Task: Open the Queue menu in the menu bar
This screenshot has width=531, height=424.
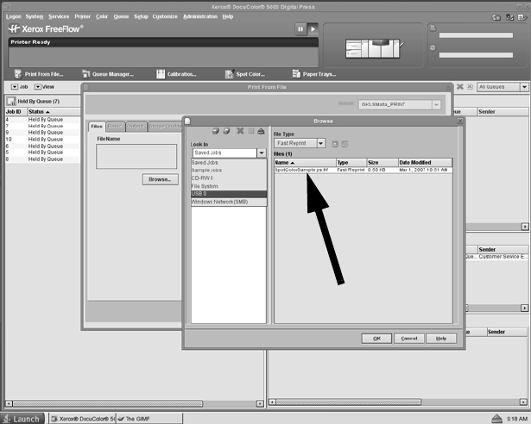Action: [x=121, y=16]
